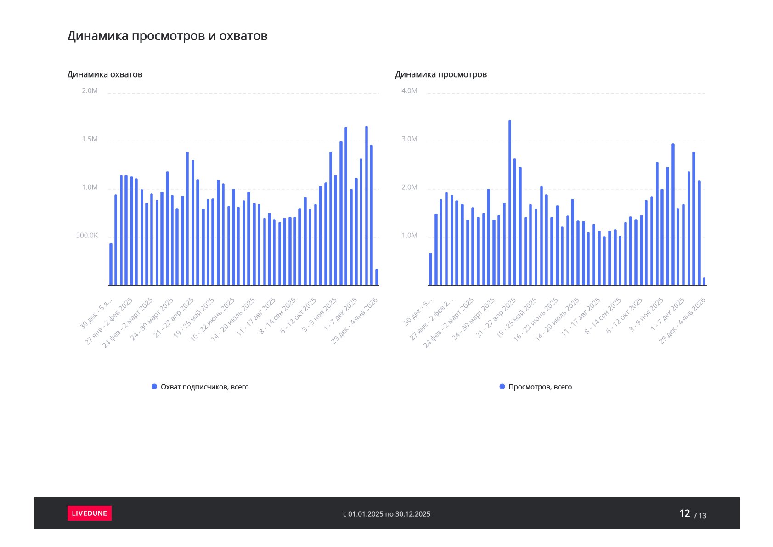773x547 pixels.
Task: Click the 4.0M label on views chart axis
Action: tap(409, 91)
